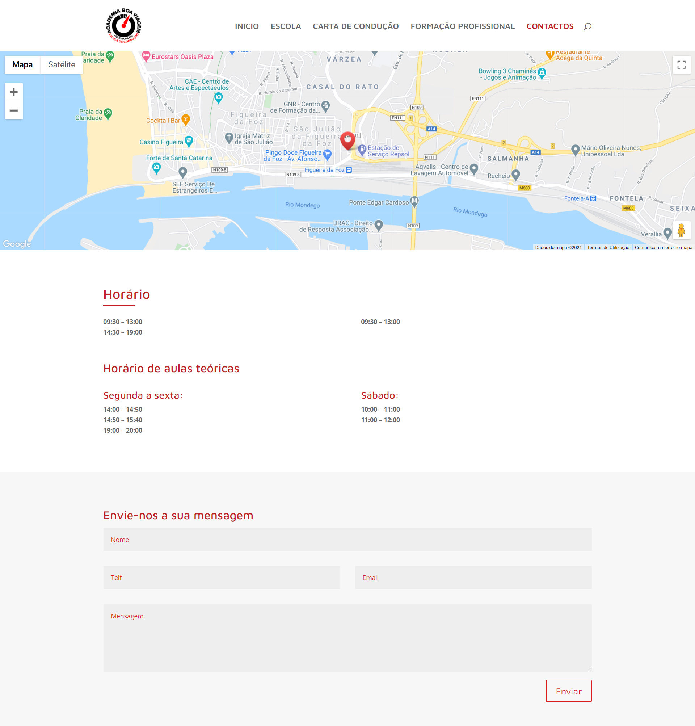
Task: Click the Street View pegman icon
Action: (681, 230)
